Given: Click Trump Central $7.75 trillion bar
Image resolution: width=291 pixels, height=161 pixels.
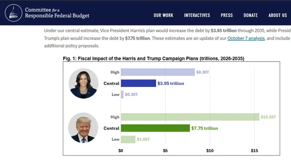Looking at the screenshot, I should (155, 128).
